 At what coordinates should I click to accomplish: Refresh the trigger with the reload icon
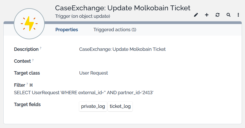click(x=218, y=15)
